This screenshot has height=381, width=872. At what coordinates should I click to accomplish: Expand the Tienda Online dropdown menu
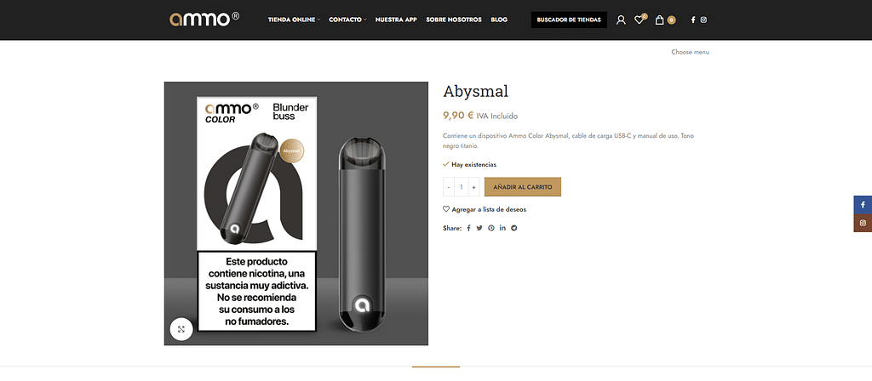(294, 20)
